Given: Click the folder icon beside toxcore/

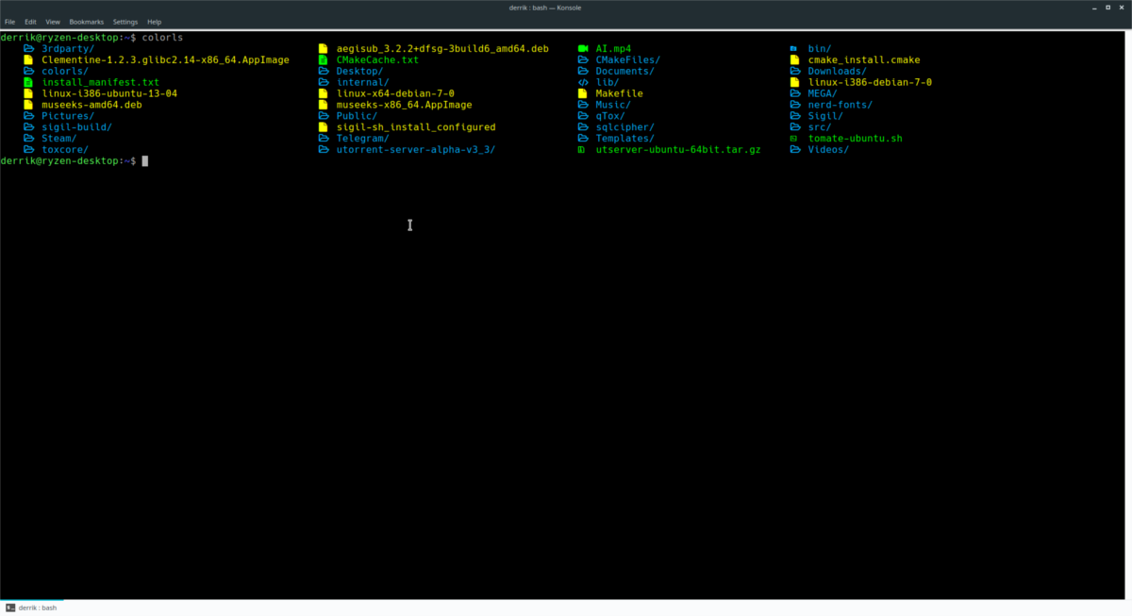Looking at the screenshot, I should (28, 149).
